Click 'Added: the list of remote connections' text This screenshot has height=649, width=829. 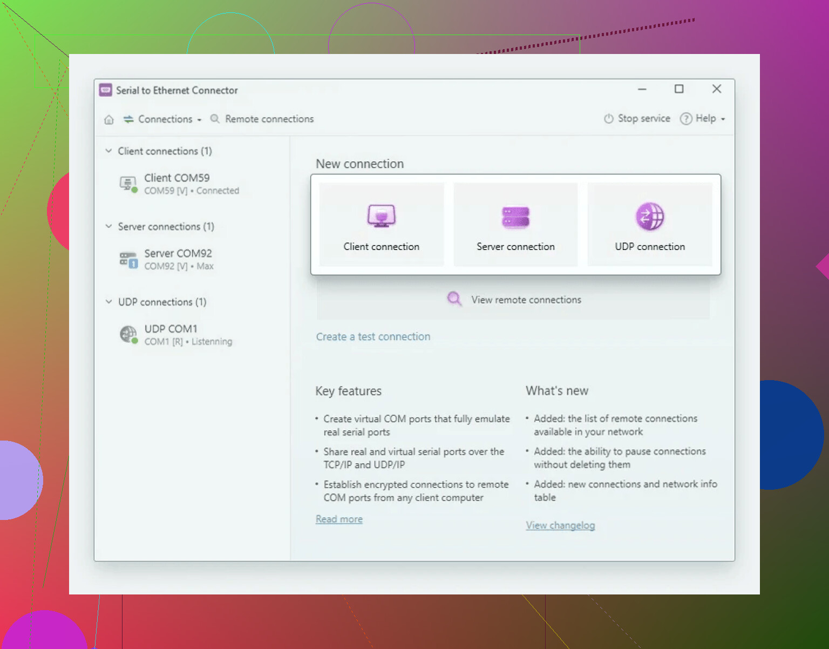click(x=616, y=425)
